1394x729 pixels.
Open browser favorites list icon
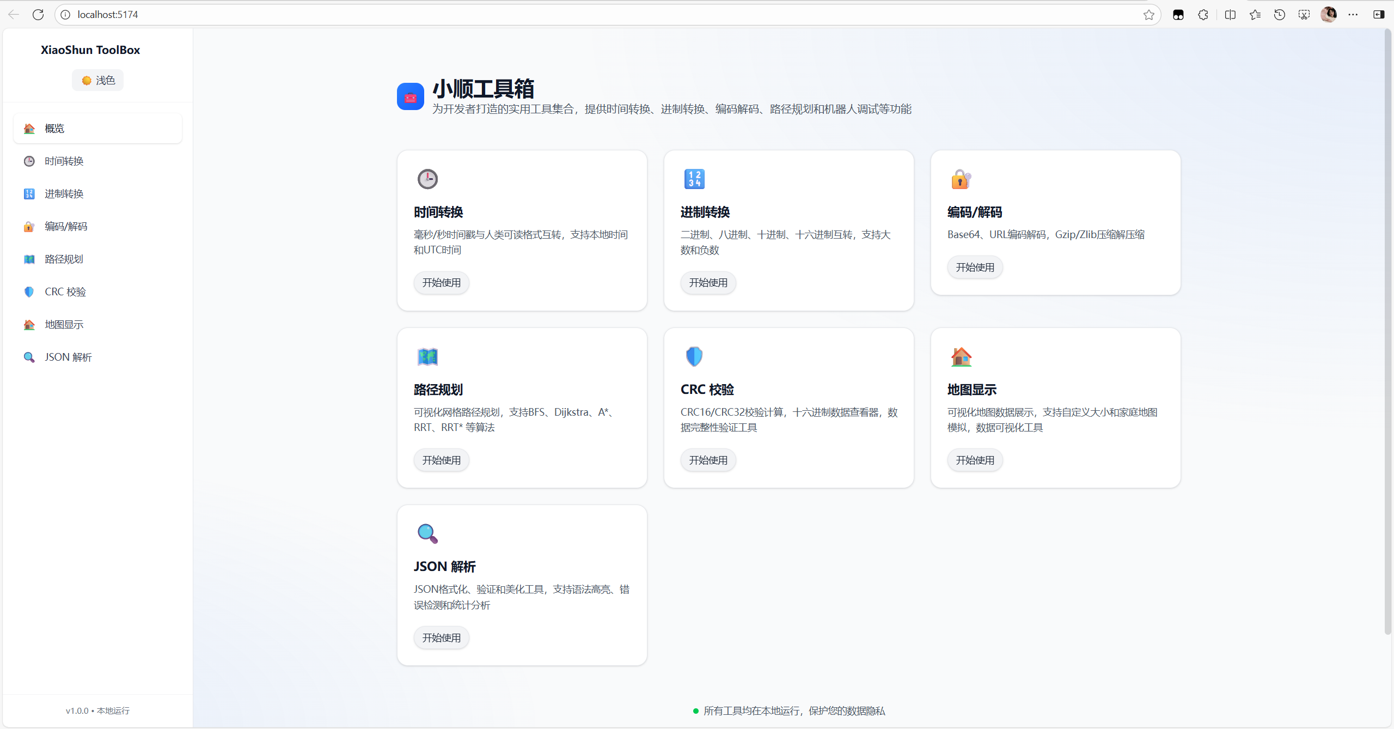coord(1255,15)
